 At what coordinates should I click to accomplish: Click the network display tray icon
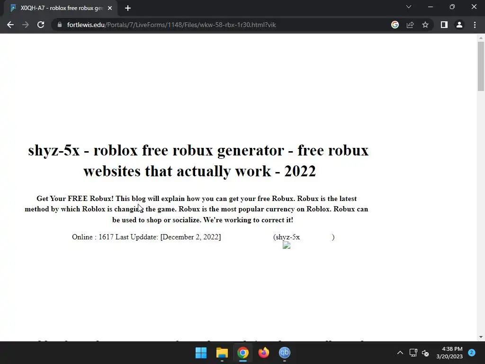click(x=413, y=353)
